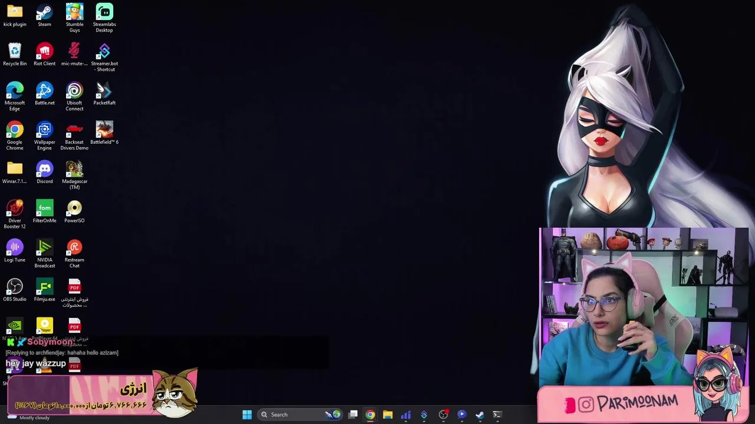
Task: Open Task View on the taskbar
Action: pos(353,415)
